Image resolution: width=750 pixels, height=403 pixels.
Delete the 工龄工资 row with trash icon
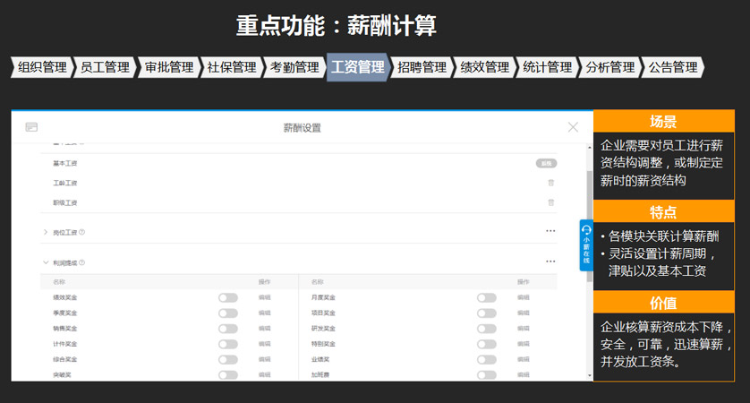[550, 183]
